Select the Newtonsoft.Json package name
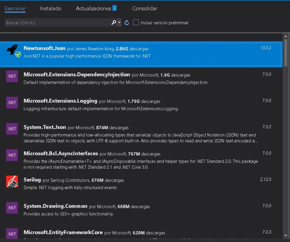 [45, 48]
